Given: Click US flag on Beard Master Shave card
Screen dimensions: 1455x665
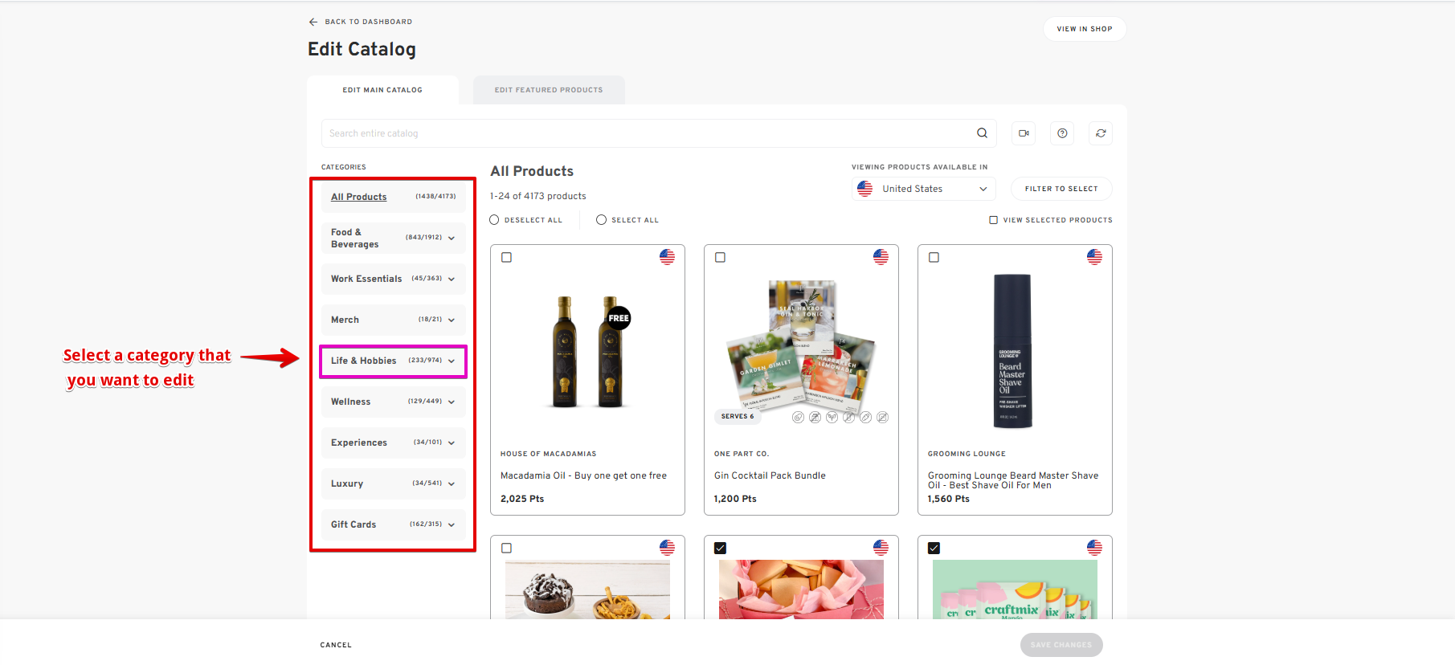Looking at the screenshot, I should [1094, 257].
